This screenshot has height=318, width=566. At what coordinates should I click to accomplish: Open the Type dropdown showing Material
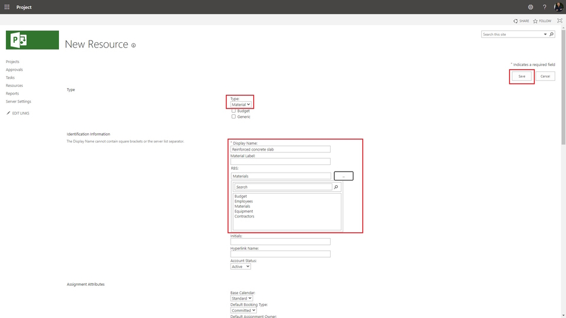coord(241,105)
